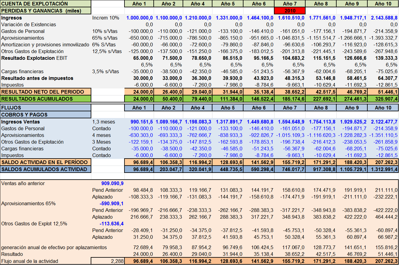399x265 pixels.
Task: Click the Año 7 header in FLUJOS row
Action: 290,108
